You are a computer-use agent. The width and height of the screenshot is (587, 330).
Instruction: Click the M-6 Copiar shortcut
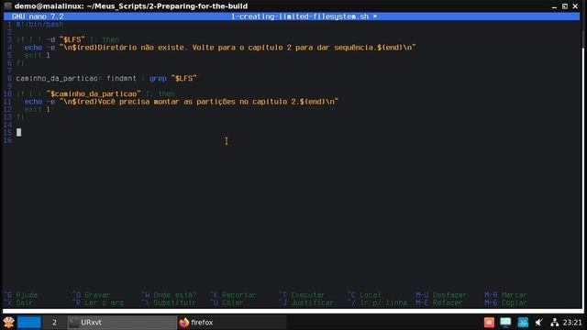[505, 302]
